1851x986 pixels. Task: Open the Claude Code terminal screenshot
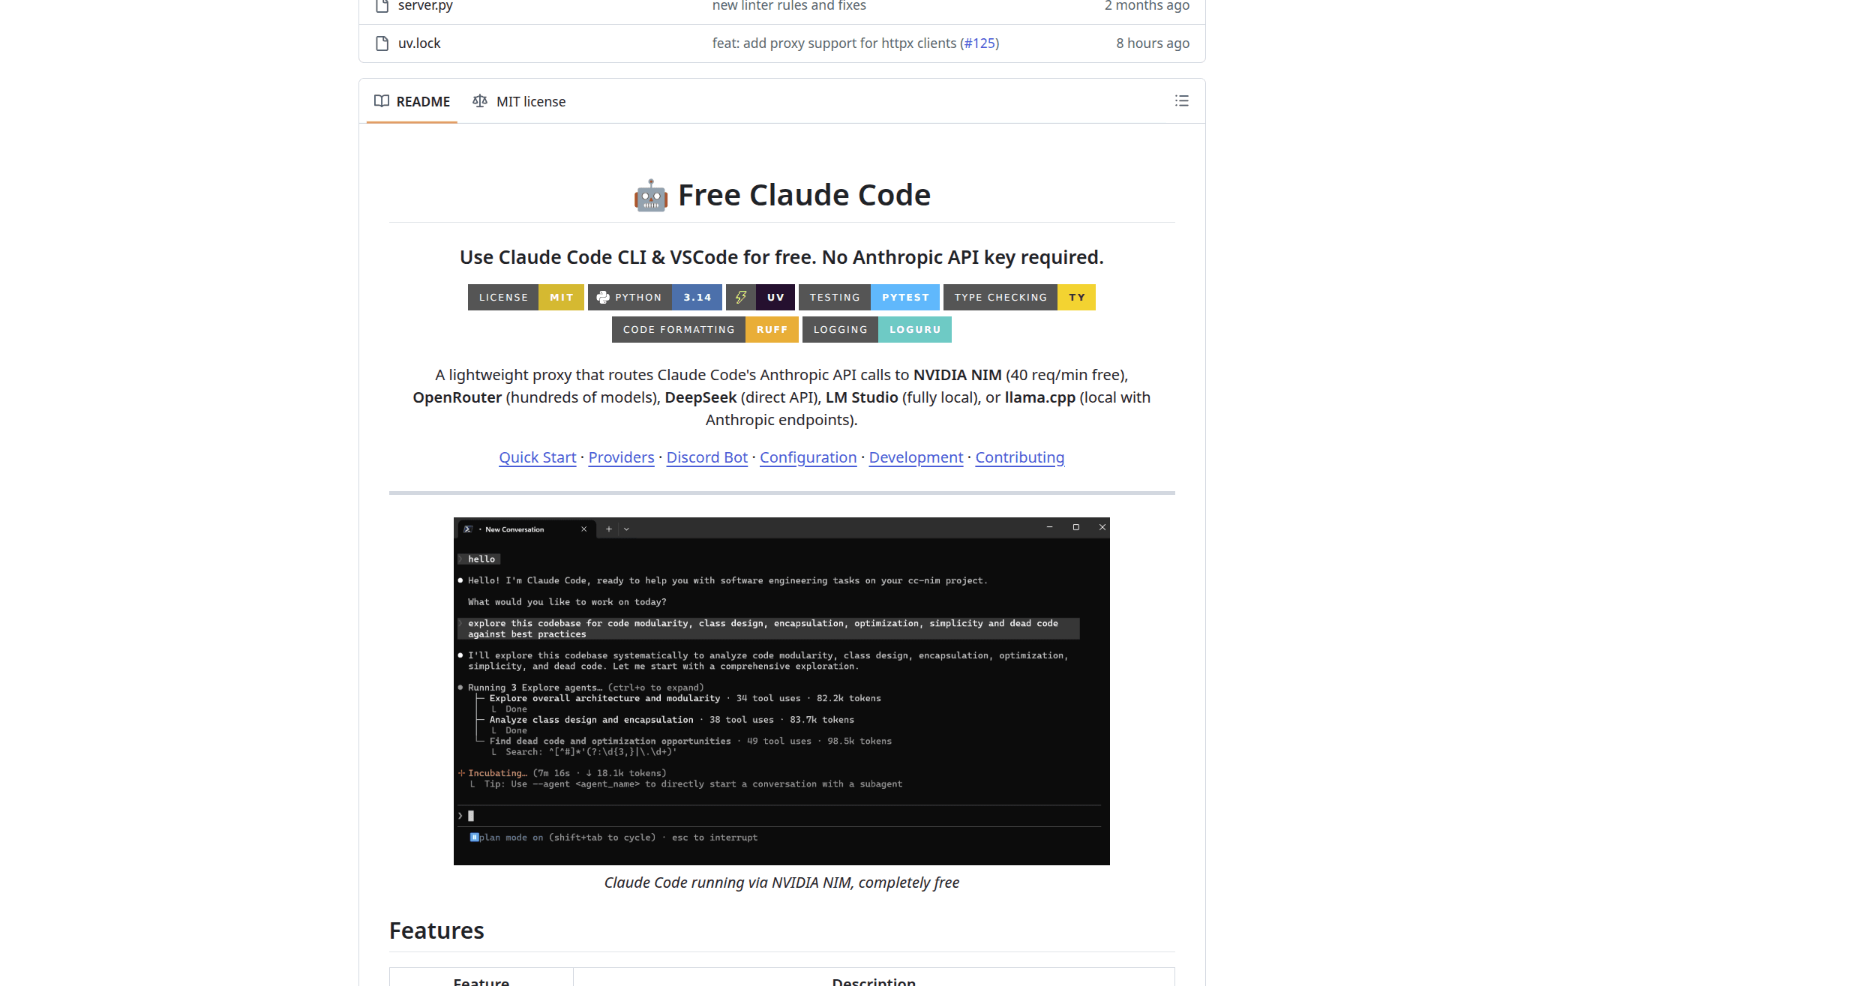pos(781,691)
